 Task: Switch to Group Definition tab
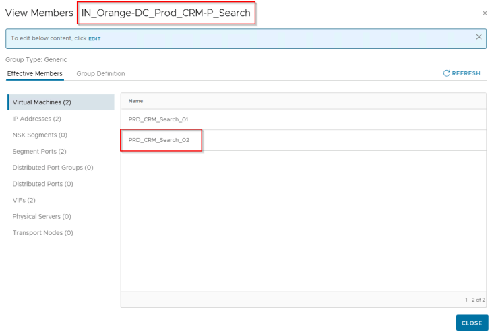pyautogui.click(x=100, y=73)
